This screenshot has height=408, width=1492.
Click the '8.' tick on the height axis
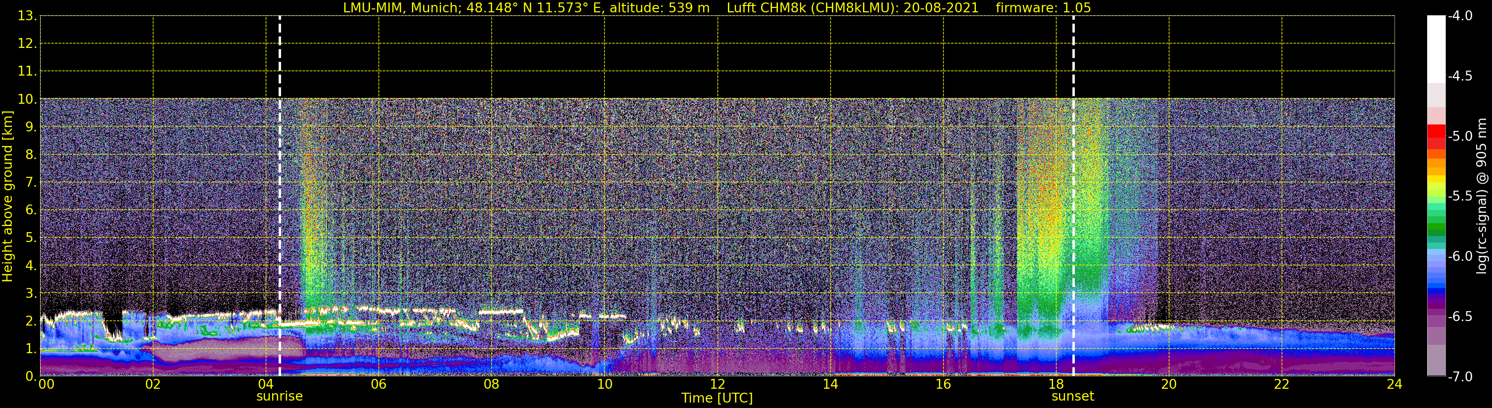[31, 155]
